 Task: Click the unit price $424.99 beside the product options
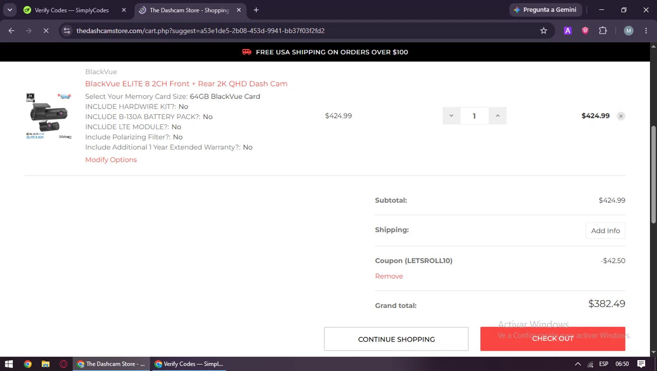pyautogui.click(x=338, y=116)
